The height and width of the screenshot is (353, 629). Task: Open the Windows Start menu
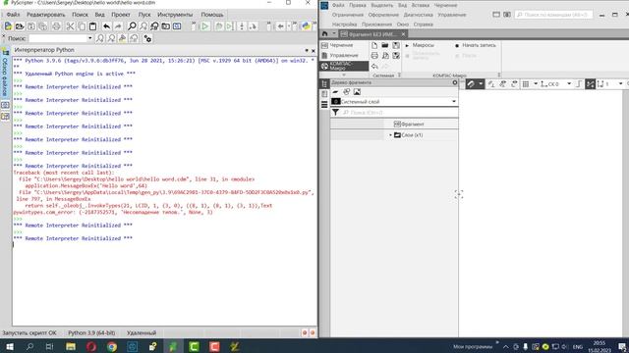point(9,346)
